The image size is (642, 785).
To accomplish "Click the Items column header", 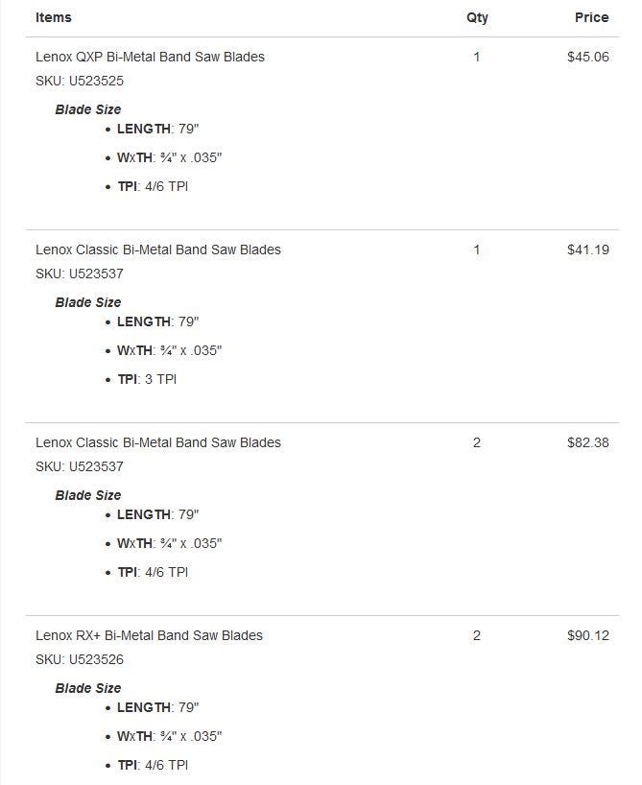I will pyautogui.click(x=54, y=17).
